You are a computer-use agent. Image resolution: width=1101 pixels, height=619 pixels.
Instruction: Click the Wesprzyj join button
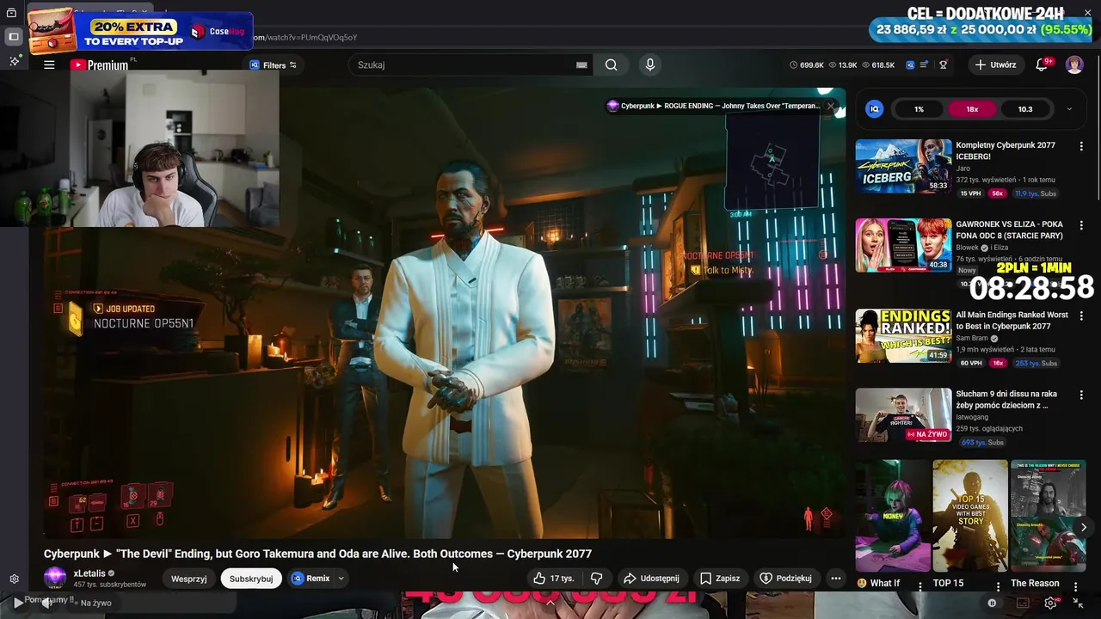click(x=189, y=579)
